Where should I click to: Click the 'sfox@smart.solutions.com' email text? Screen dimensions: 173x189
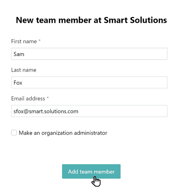click(x=46, y=111)
